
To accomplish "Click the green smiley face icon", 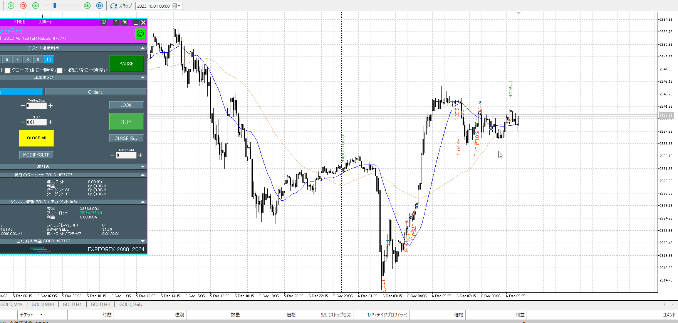I will (140, 33).
